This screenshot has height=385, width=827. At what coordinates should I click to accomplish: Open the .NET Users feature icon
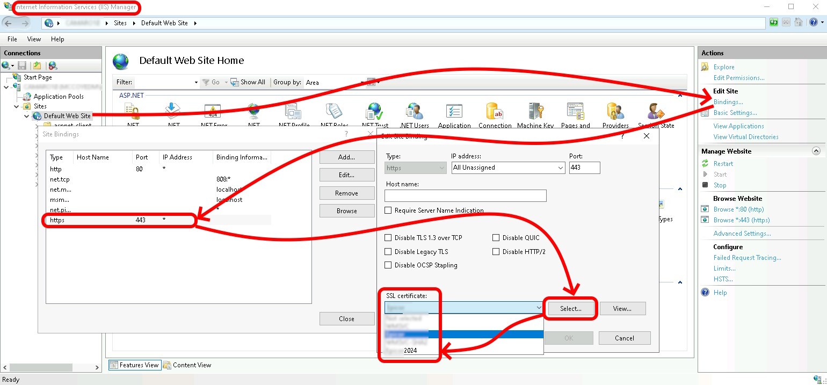(414, 110)
